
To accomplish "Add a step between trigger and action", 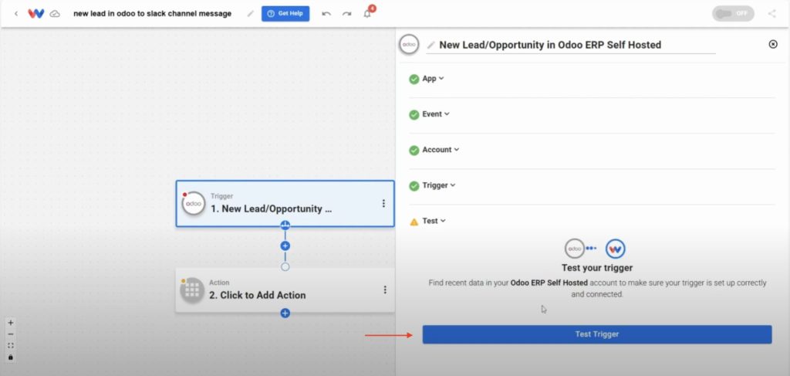I will tap(285, 246).
